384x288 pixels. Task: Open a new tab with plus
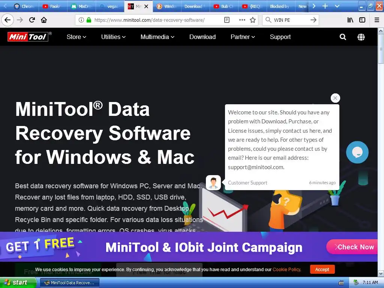pos(325,6)
